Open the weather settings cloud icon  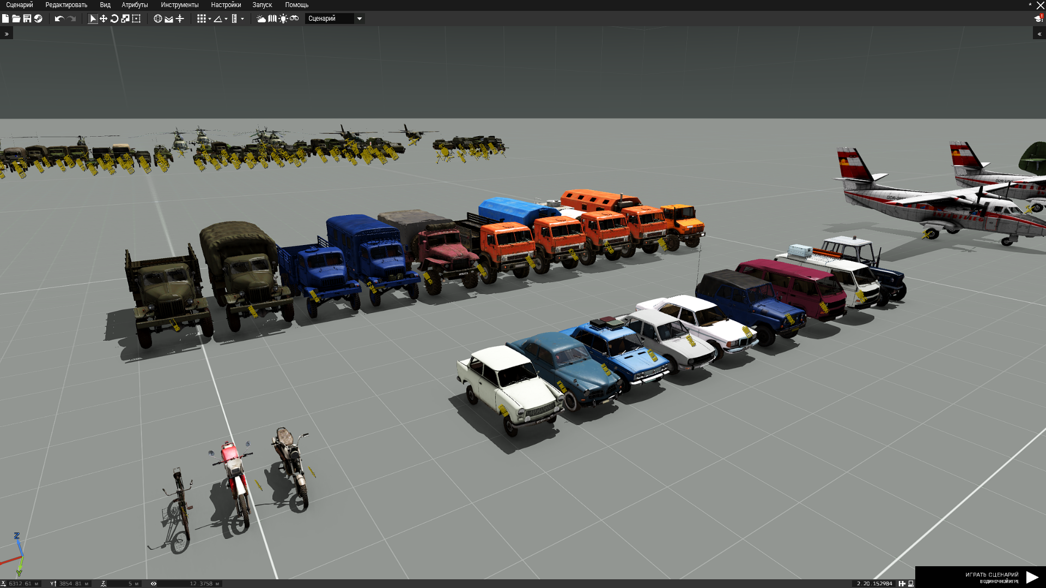click(261, 19)
